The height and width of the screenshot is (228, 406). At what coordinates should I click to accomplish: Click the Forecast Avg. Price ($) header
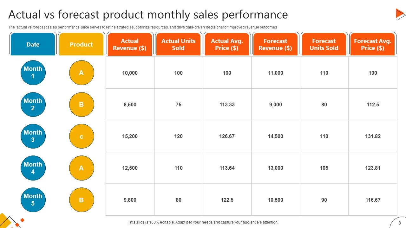pyautogui.click(x=372, y=44)
